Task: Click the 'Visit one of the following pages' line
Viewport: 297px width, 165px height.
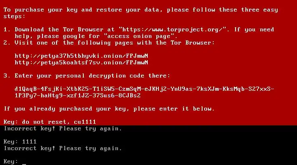Action: [x=114, y=43]
